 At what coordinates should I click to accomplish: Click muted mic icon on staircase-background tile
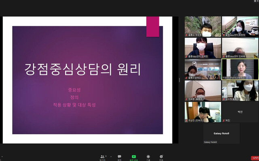224,35
